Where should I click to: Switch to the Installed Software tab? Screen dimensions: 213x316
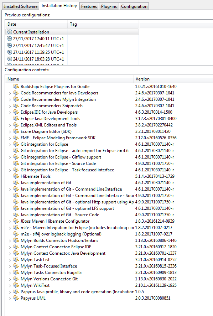tap(21, 6)
